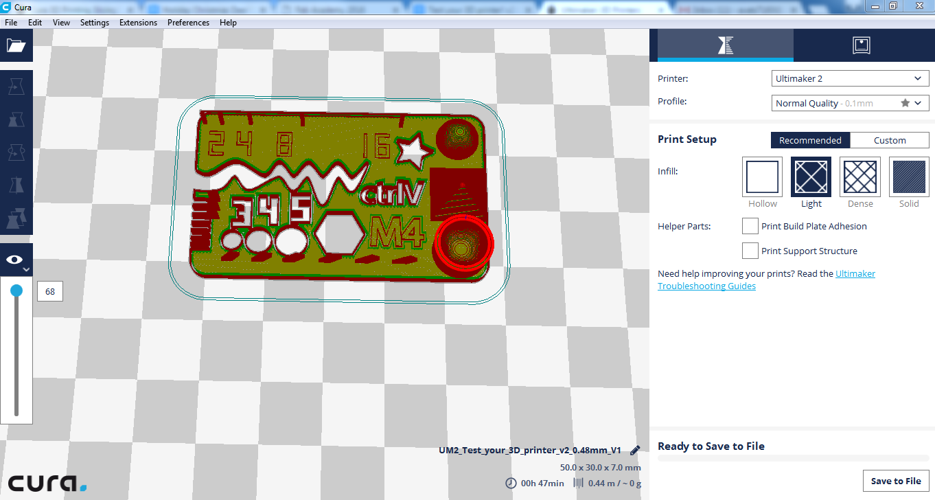Select the Scale tool in the left toolbar
Image resolution: width=935 pixels, height=500 pixels.
click(16, 120)
